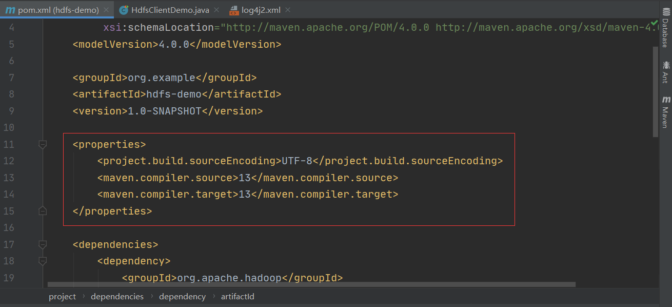The image size is (672, 307).
Task: Close the log4j2.xml tab
Action: coord(287,10)
